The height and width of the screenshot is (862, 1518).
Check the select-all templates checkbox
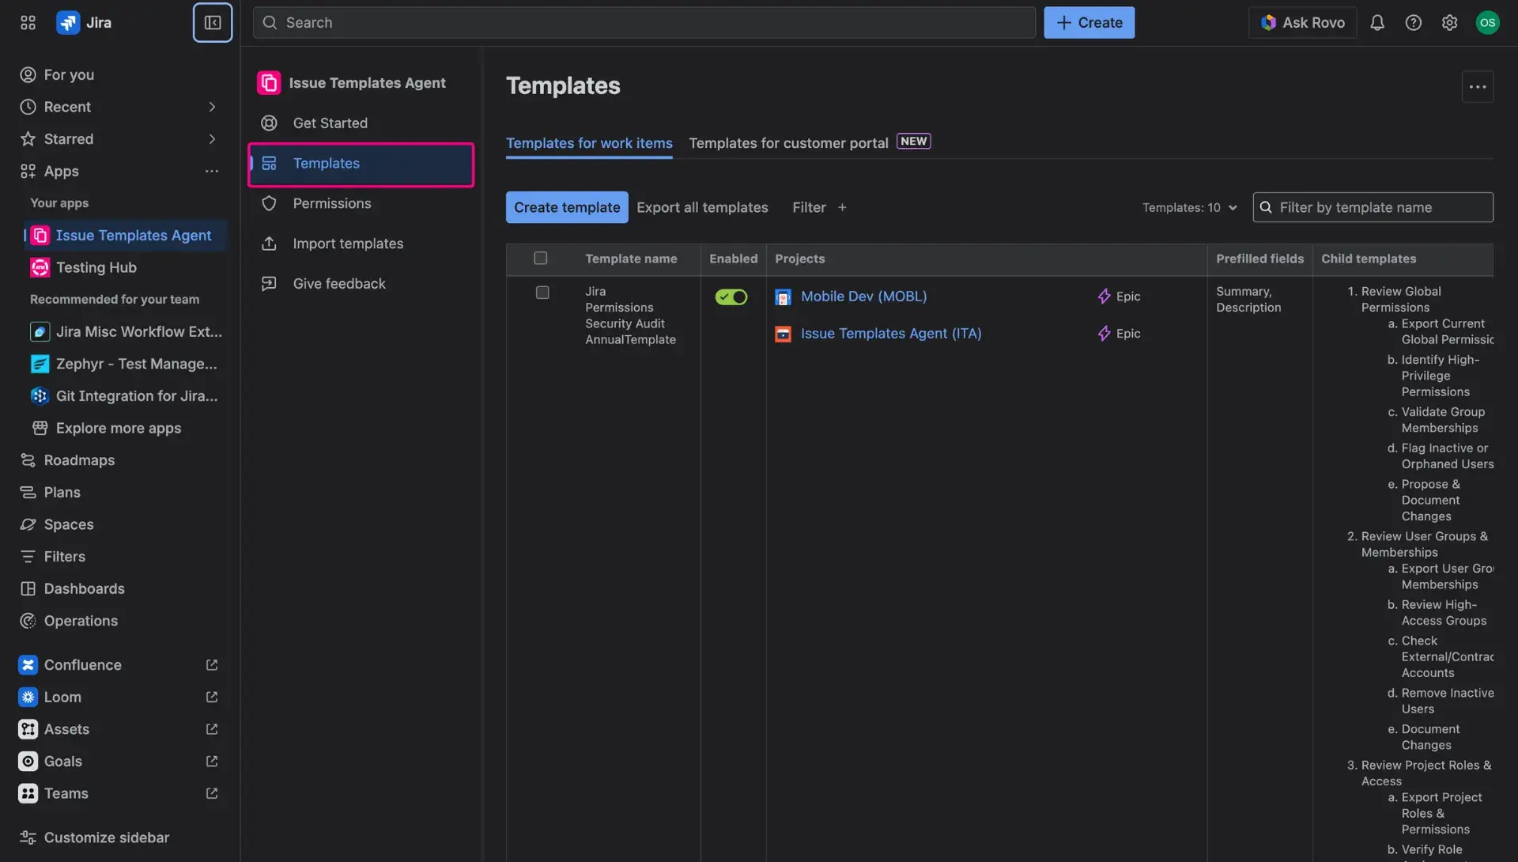pyautogui.click(x=541, y=258)
